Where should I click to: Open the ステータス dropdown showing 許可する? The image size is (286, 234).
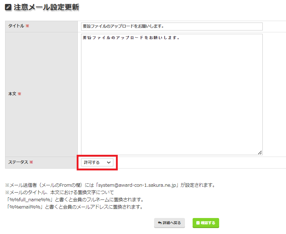pos(97,162)
